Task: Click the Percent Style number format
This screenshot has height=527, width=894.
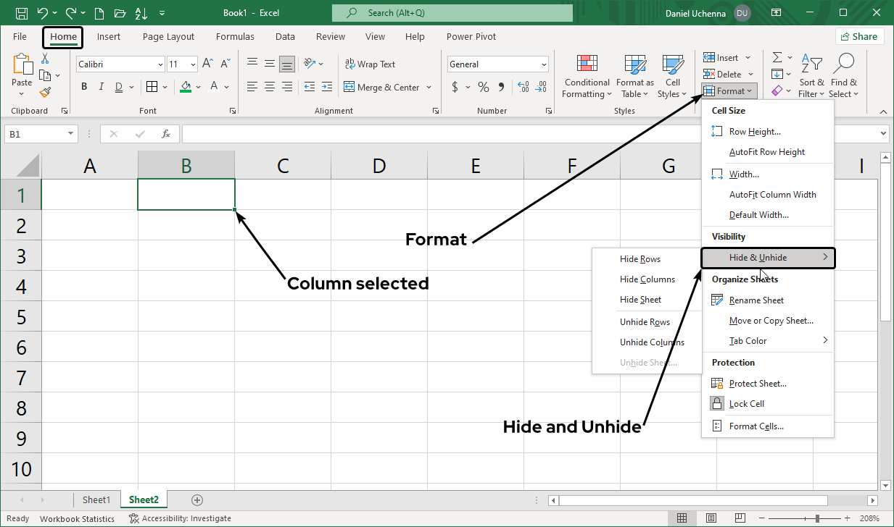Action: point(483,87)
